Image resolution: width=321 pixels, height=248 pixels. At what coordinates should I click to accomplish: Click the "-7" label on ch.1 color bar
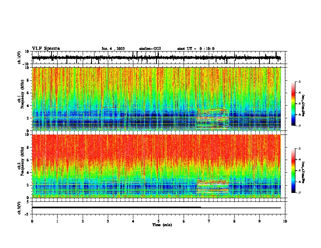coord(299,126)
